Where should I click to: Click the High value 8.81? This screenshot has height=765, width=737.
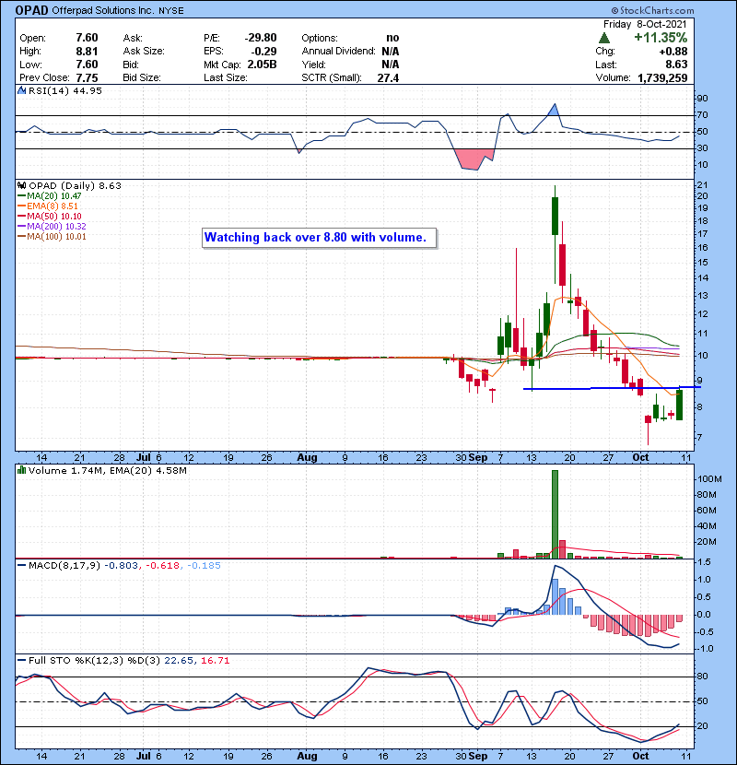[x=87, y=52]
